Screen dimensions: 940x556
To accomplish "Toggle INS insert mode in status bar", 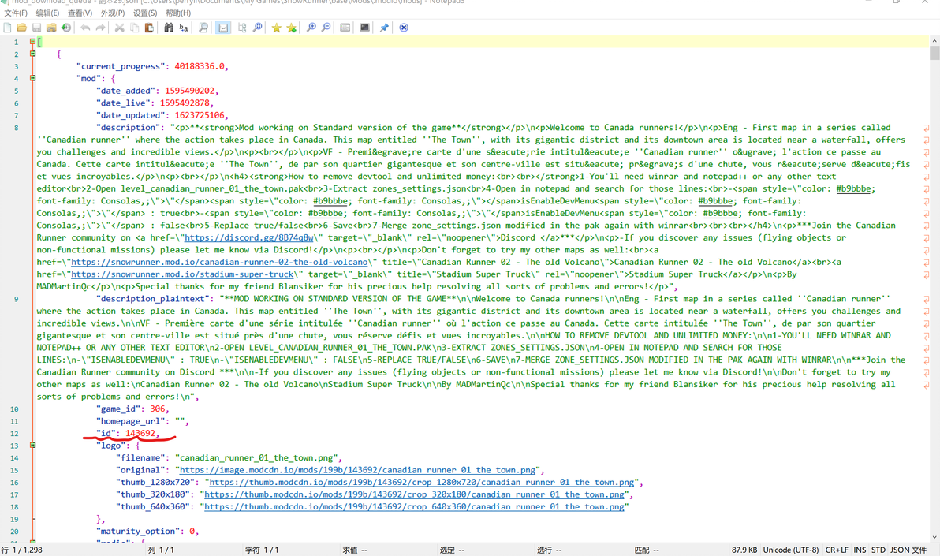I will tap(860, 550).
